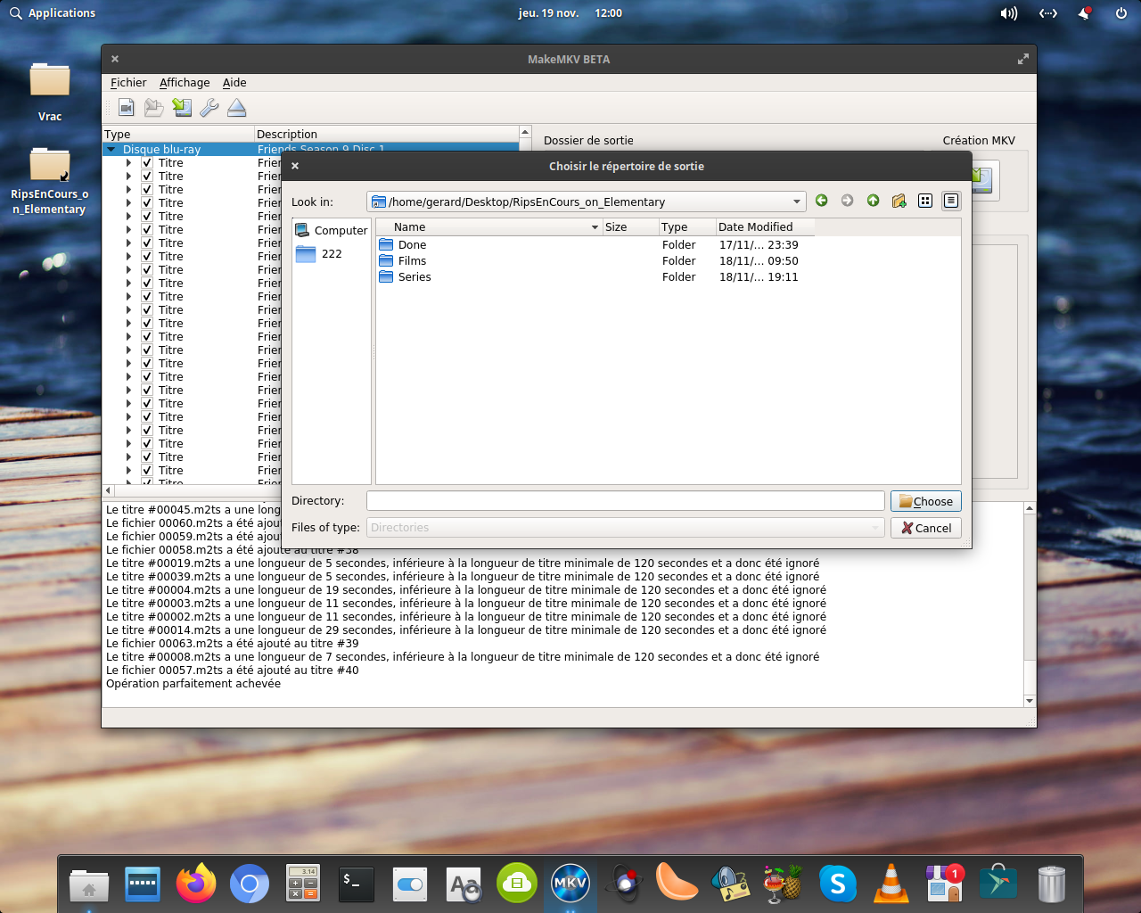The width and height of the screenshot is (1141, 913).
Task: Click the open folder icon in MakeMKV toolbar
Action: coord(154,108)
